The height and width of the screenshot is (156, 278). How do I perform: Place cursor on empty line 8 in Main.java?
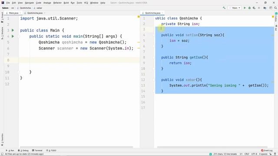click(79, 60)
